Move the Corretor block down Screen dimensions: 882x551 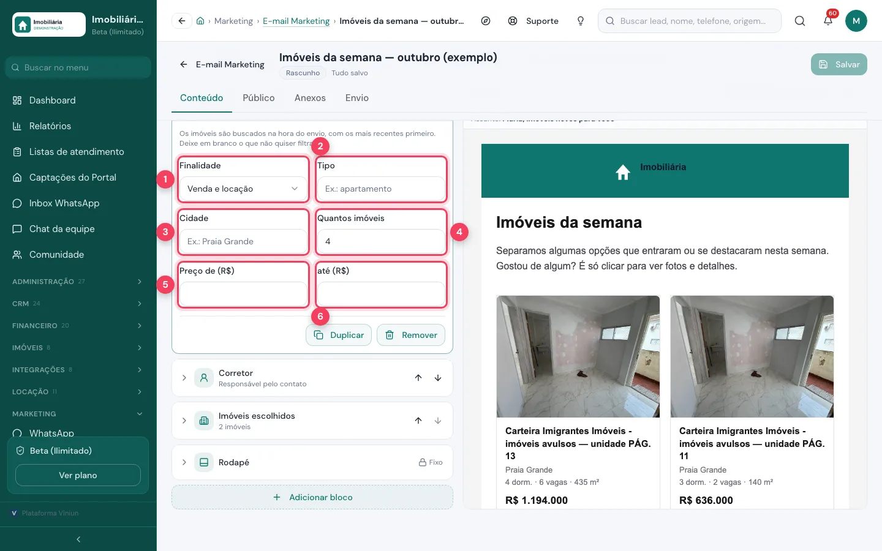[x=438, y=378]
